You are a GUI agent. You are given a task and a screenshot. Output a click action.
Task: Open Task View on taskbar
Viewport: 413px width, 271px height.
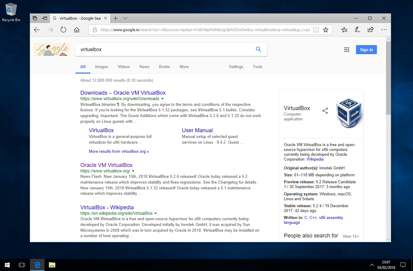[x=22, y=265]
